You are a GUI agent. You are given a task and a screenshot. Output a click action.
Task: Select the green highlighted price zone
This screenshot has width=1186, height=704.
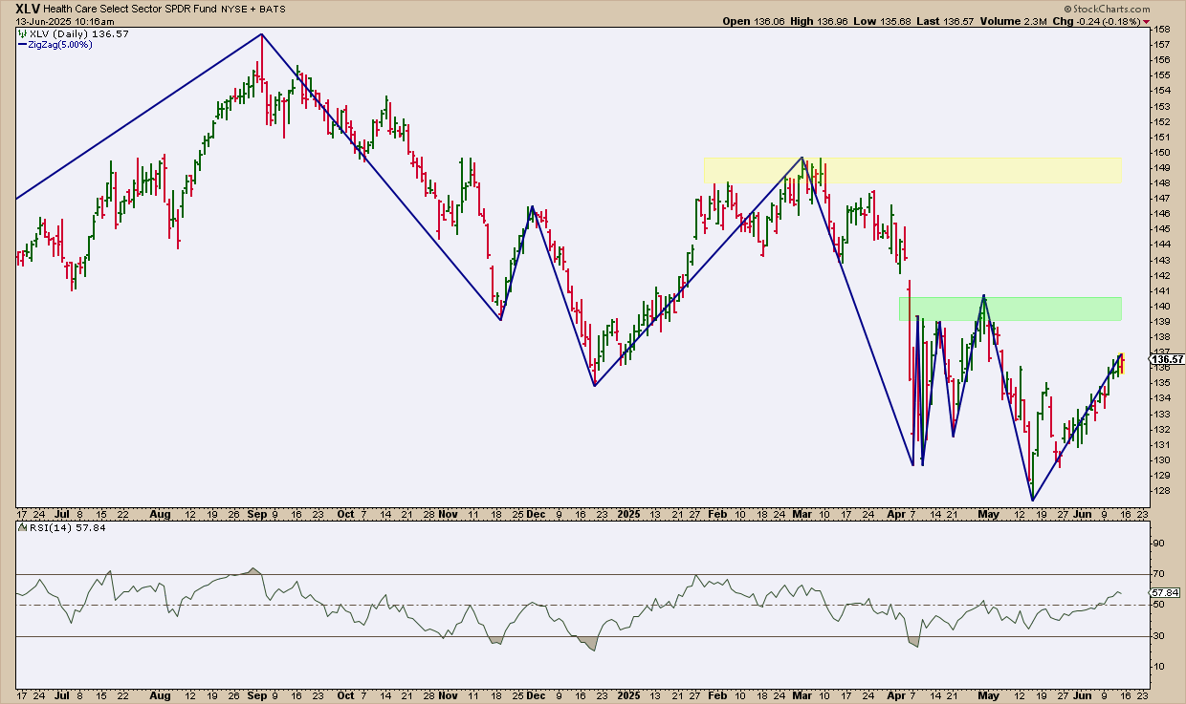pos(1010,309)
